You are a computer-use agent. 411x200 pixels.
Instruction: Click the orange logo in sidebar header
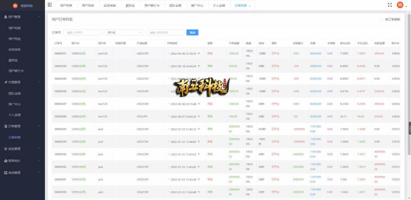click(x=15, y=5)
